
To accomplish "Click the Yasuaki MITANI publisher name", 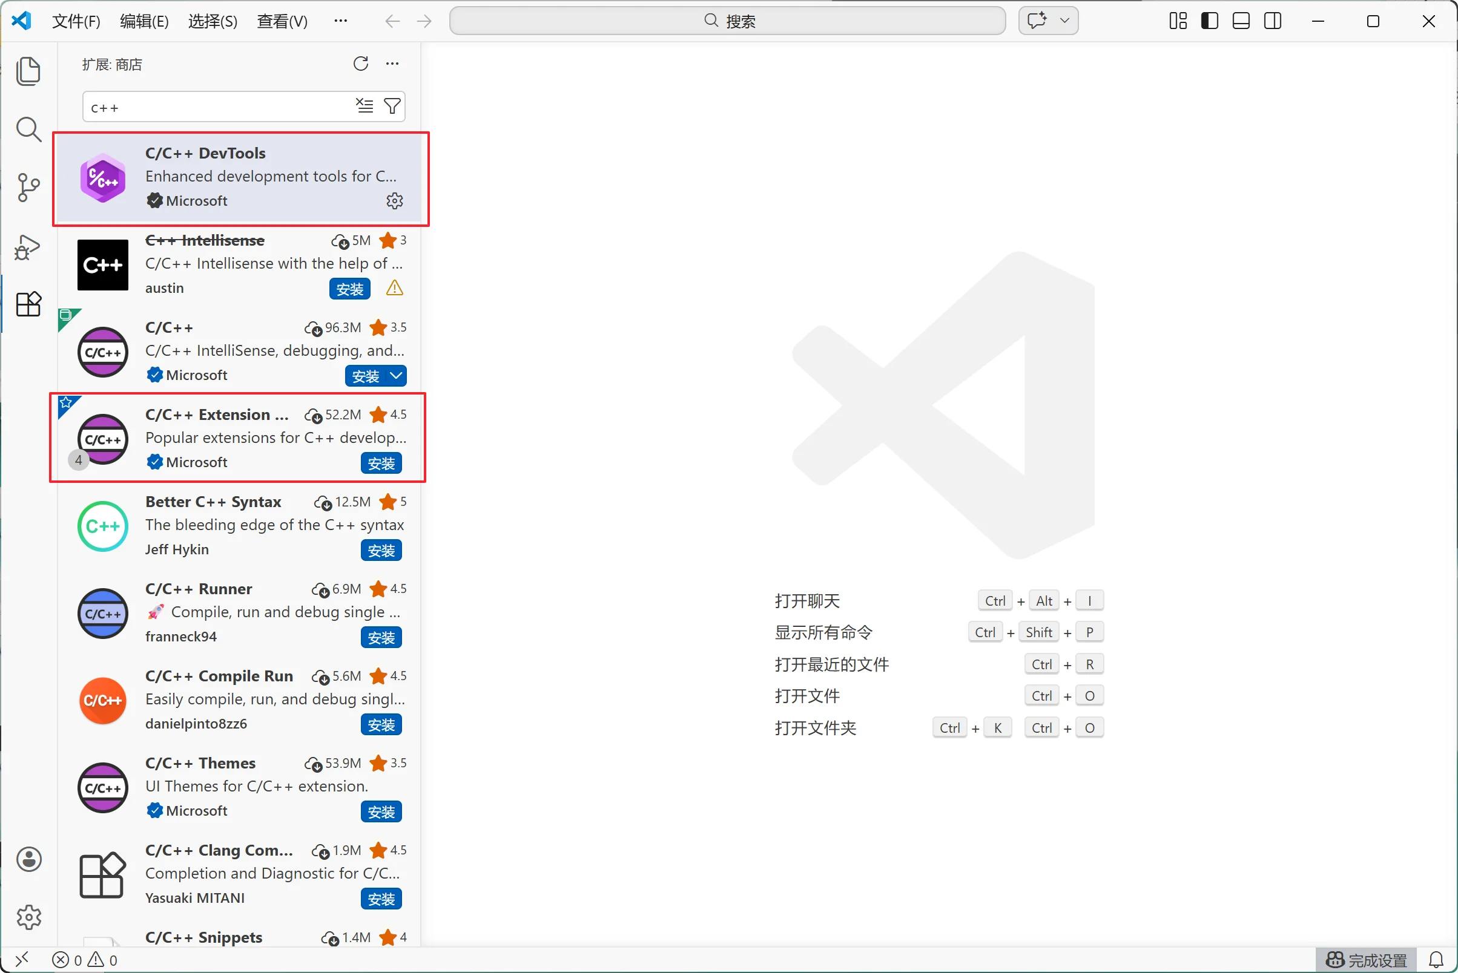I will pos(195,898).
